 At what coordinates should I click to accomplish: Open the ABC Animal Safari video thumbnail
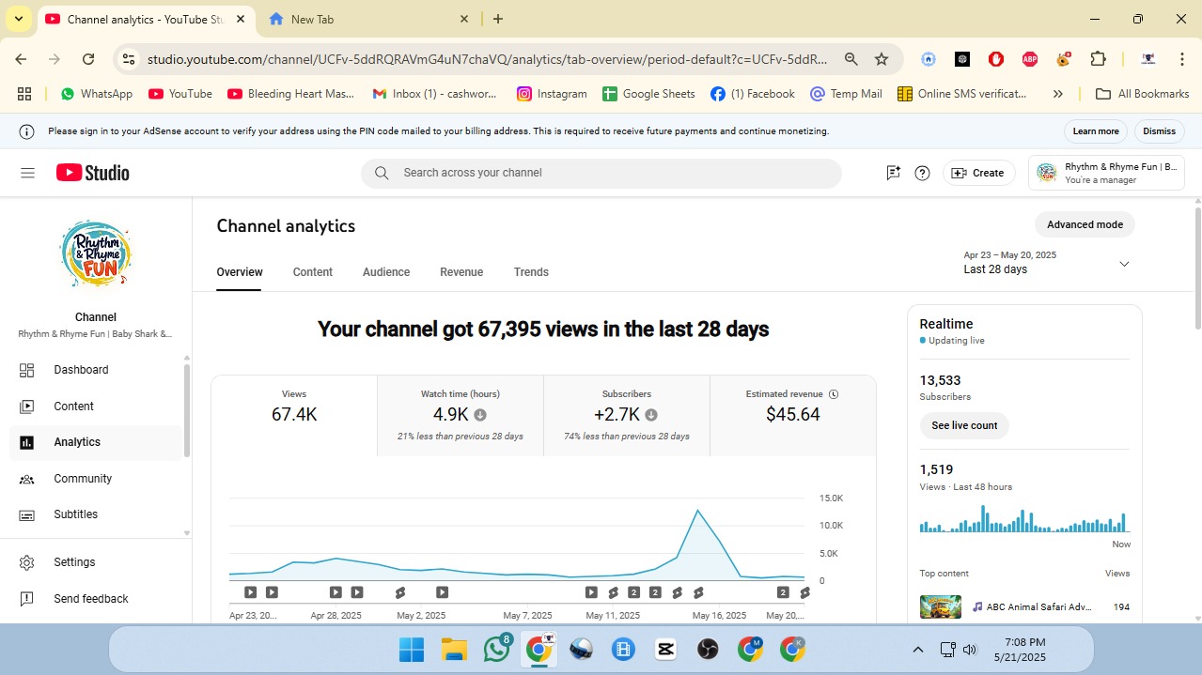click(x=940, y=607)
